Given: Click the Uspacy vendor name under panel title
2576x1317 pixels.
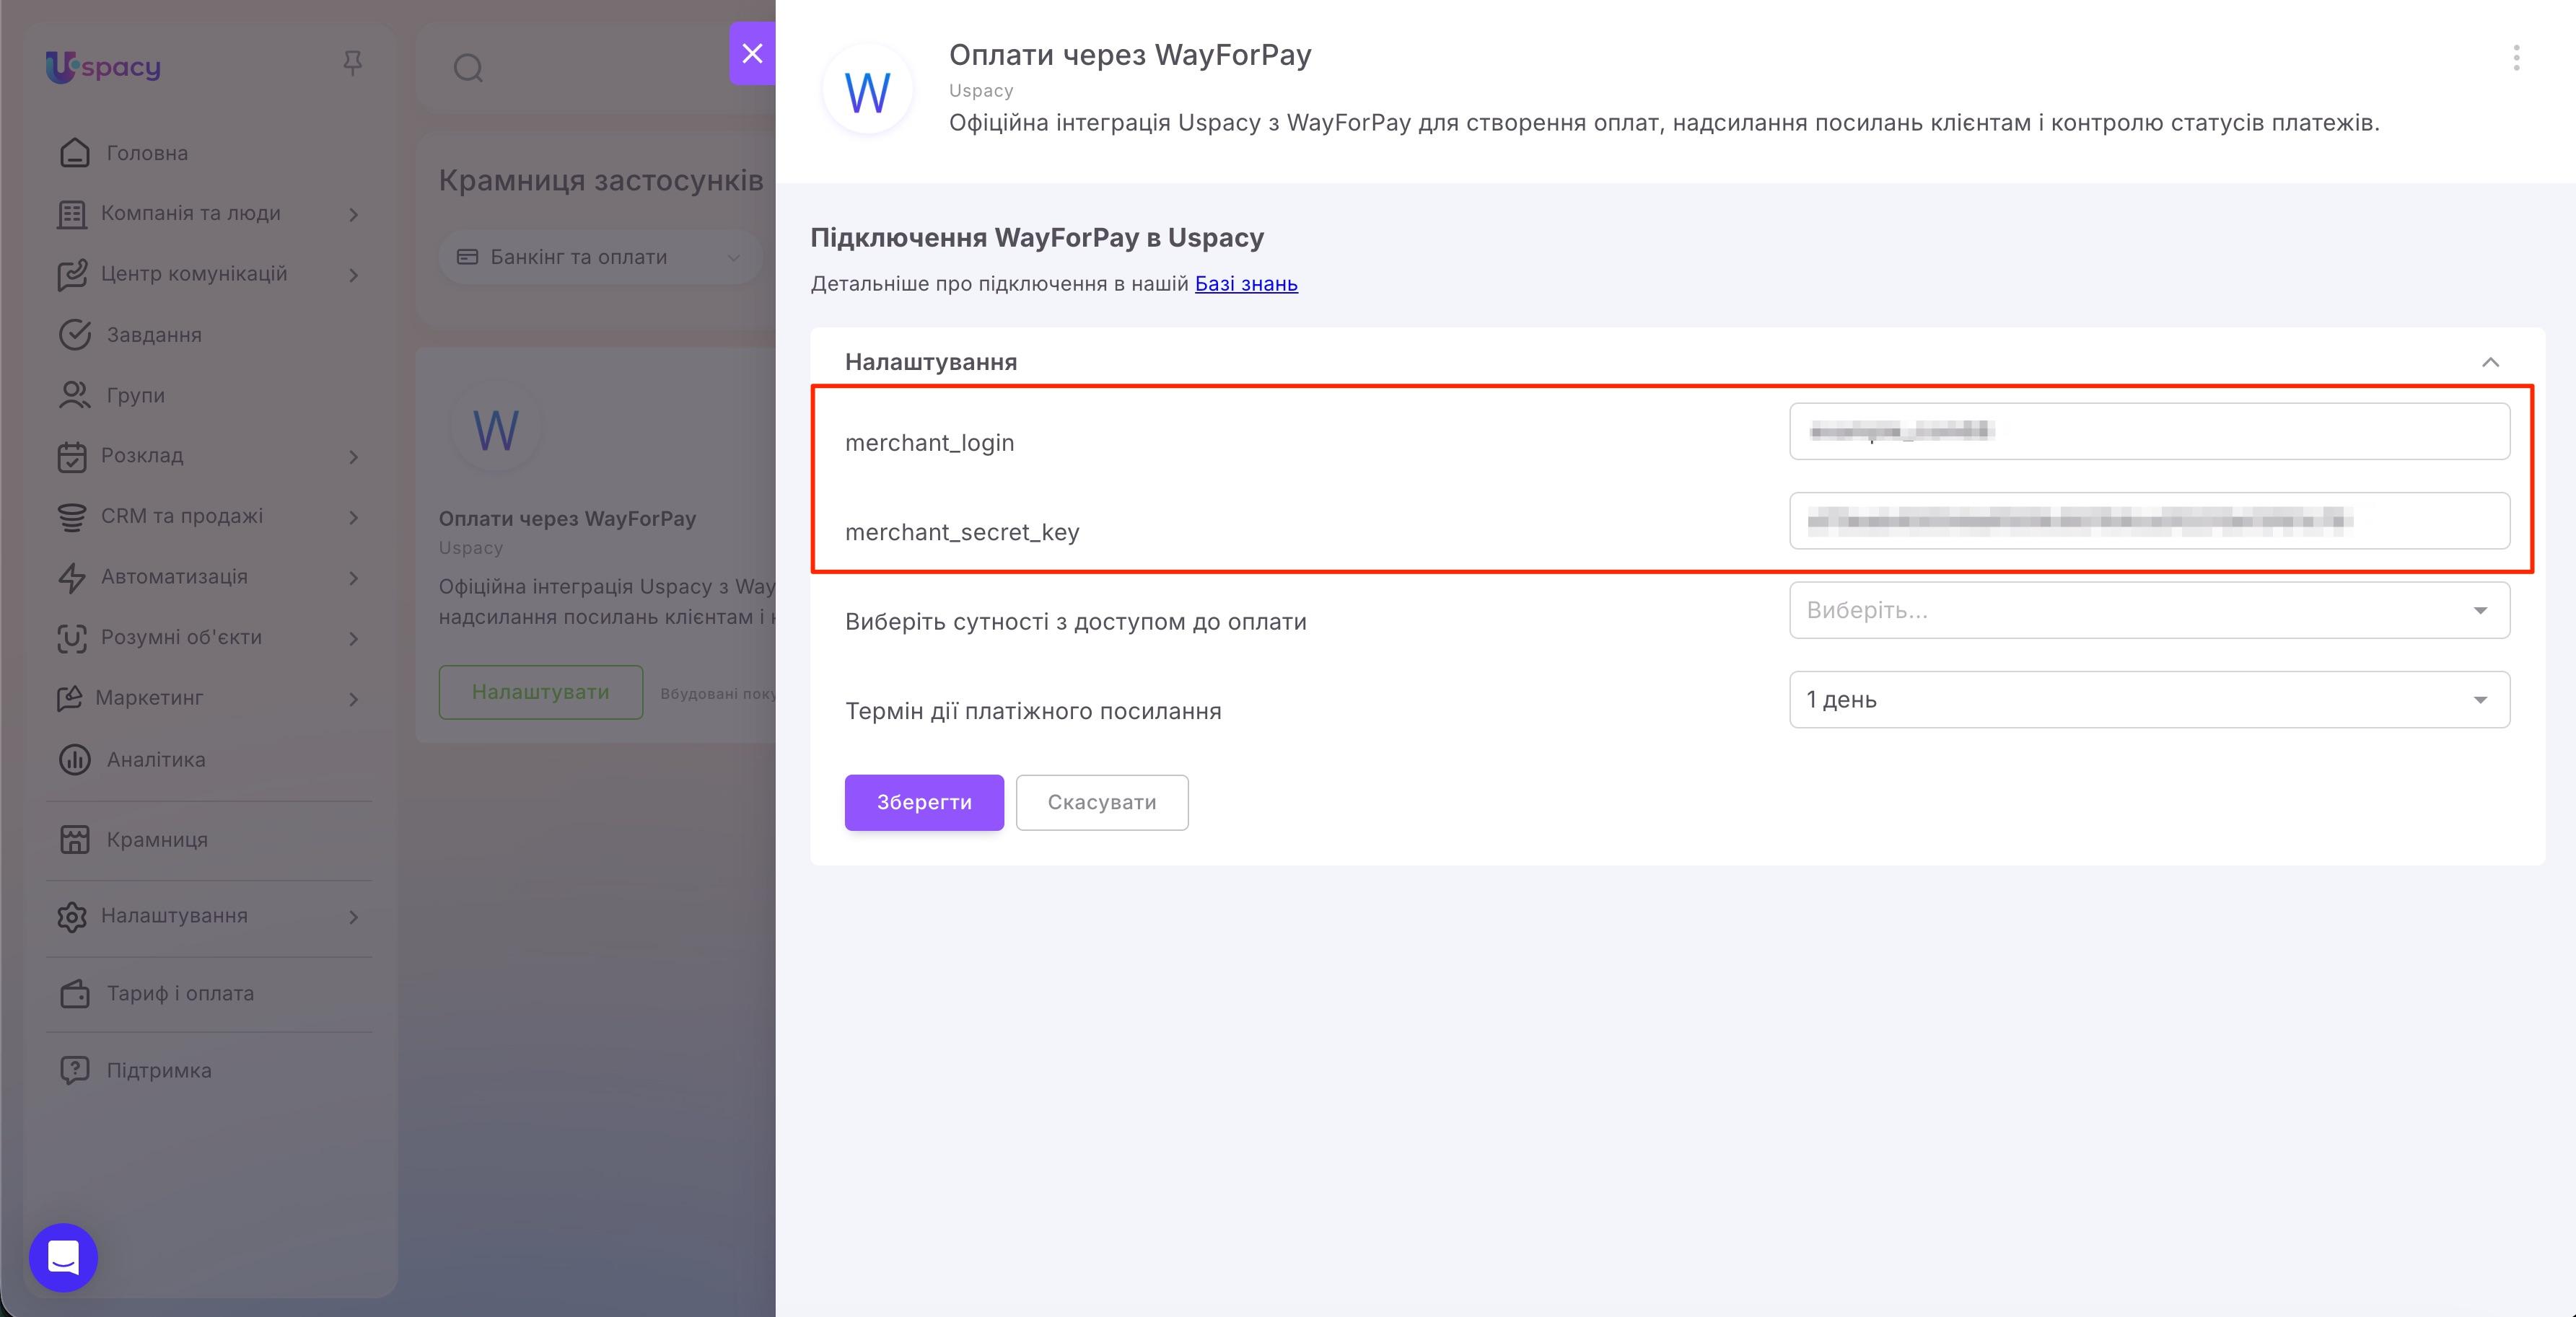Looking at the screenshot, I should (x=981, y=91).
